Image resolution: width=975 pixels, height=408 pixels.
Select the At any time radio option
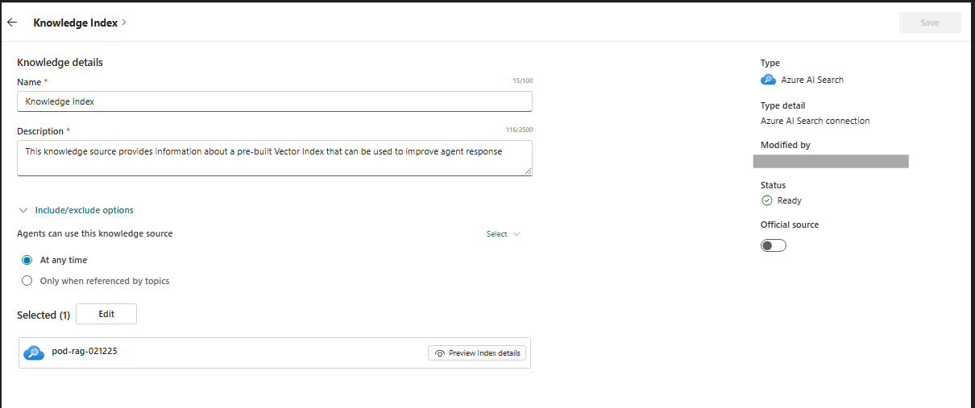click(x=27, y=260)
